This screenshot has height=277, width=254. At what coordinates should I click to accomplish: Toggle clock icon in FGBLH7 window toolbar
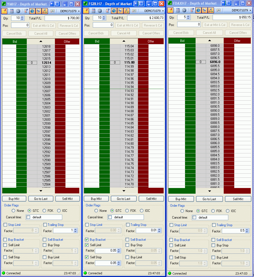click(x=114, y=11)
